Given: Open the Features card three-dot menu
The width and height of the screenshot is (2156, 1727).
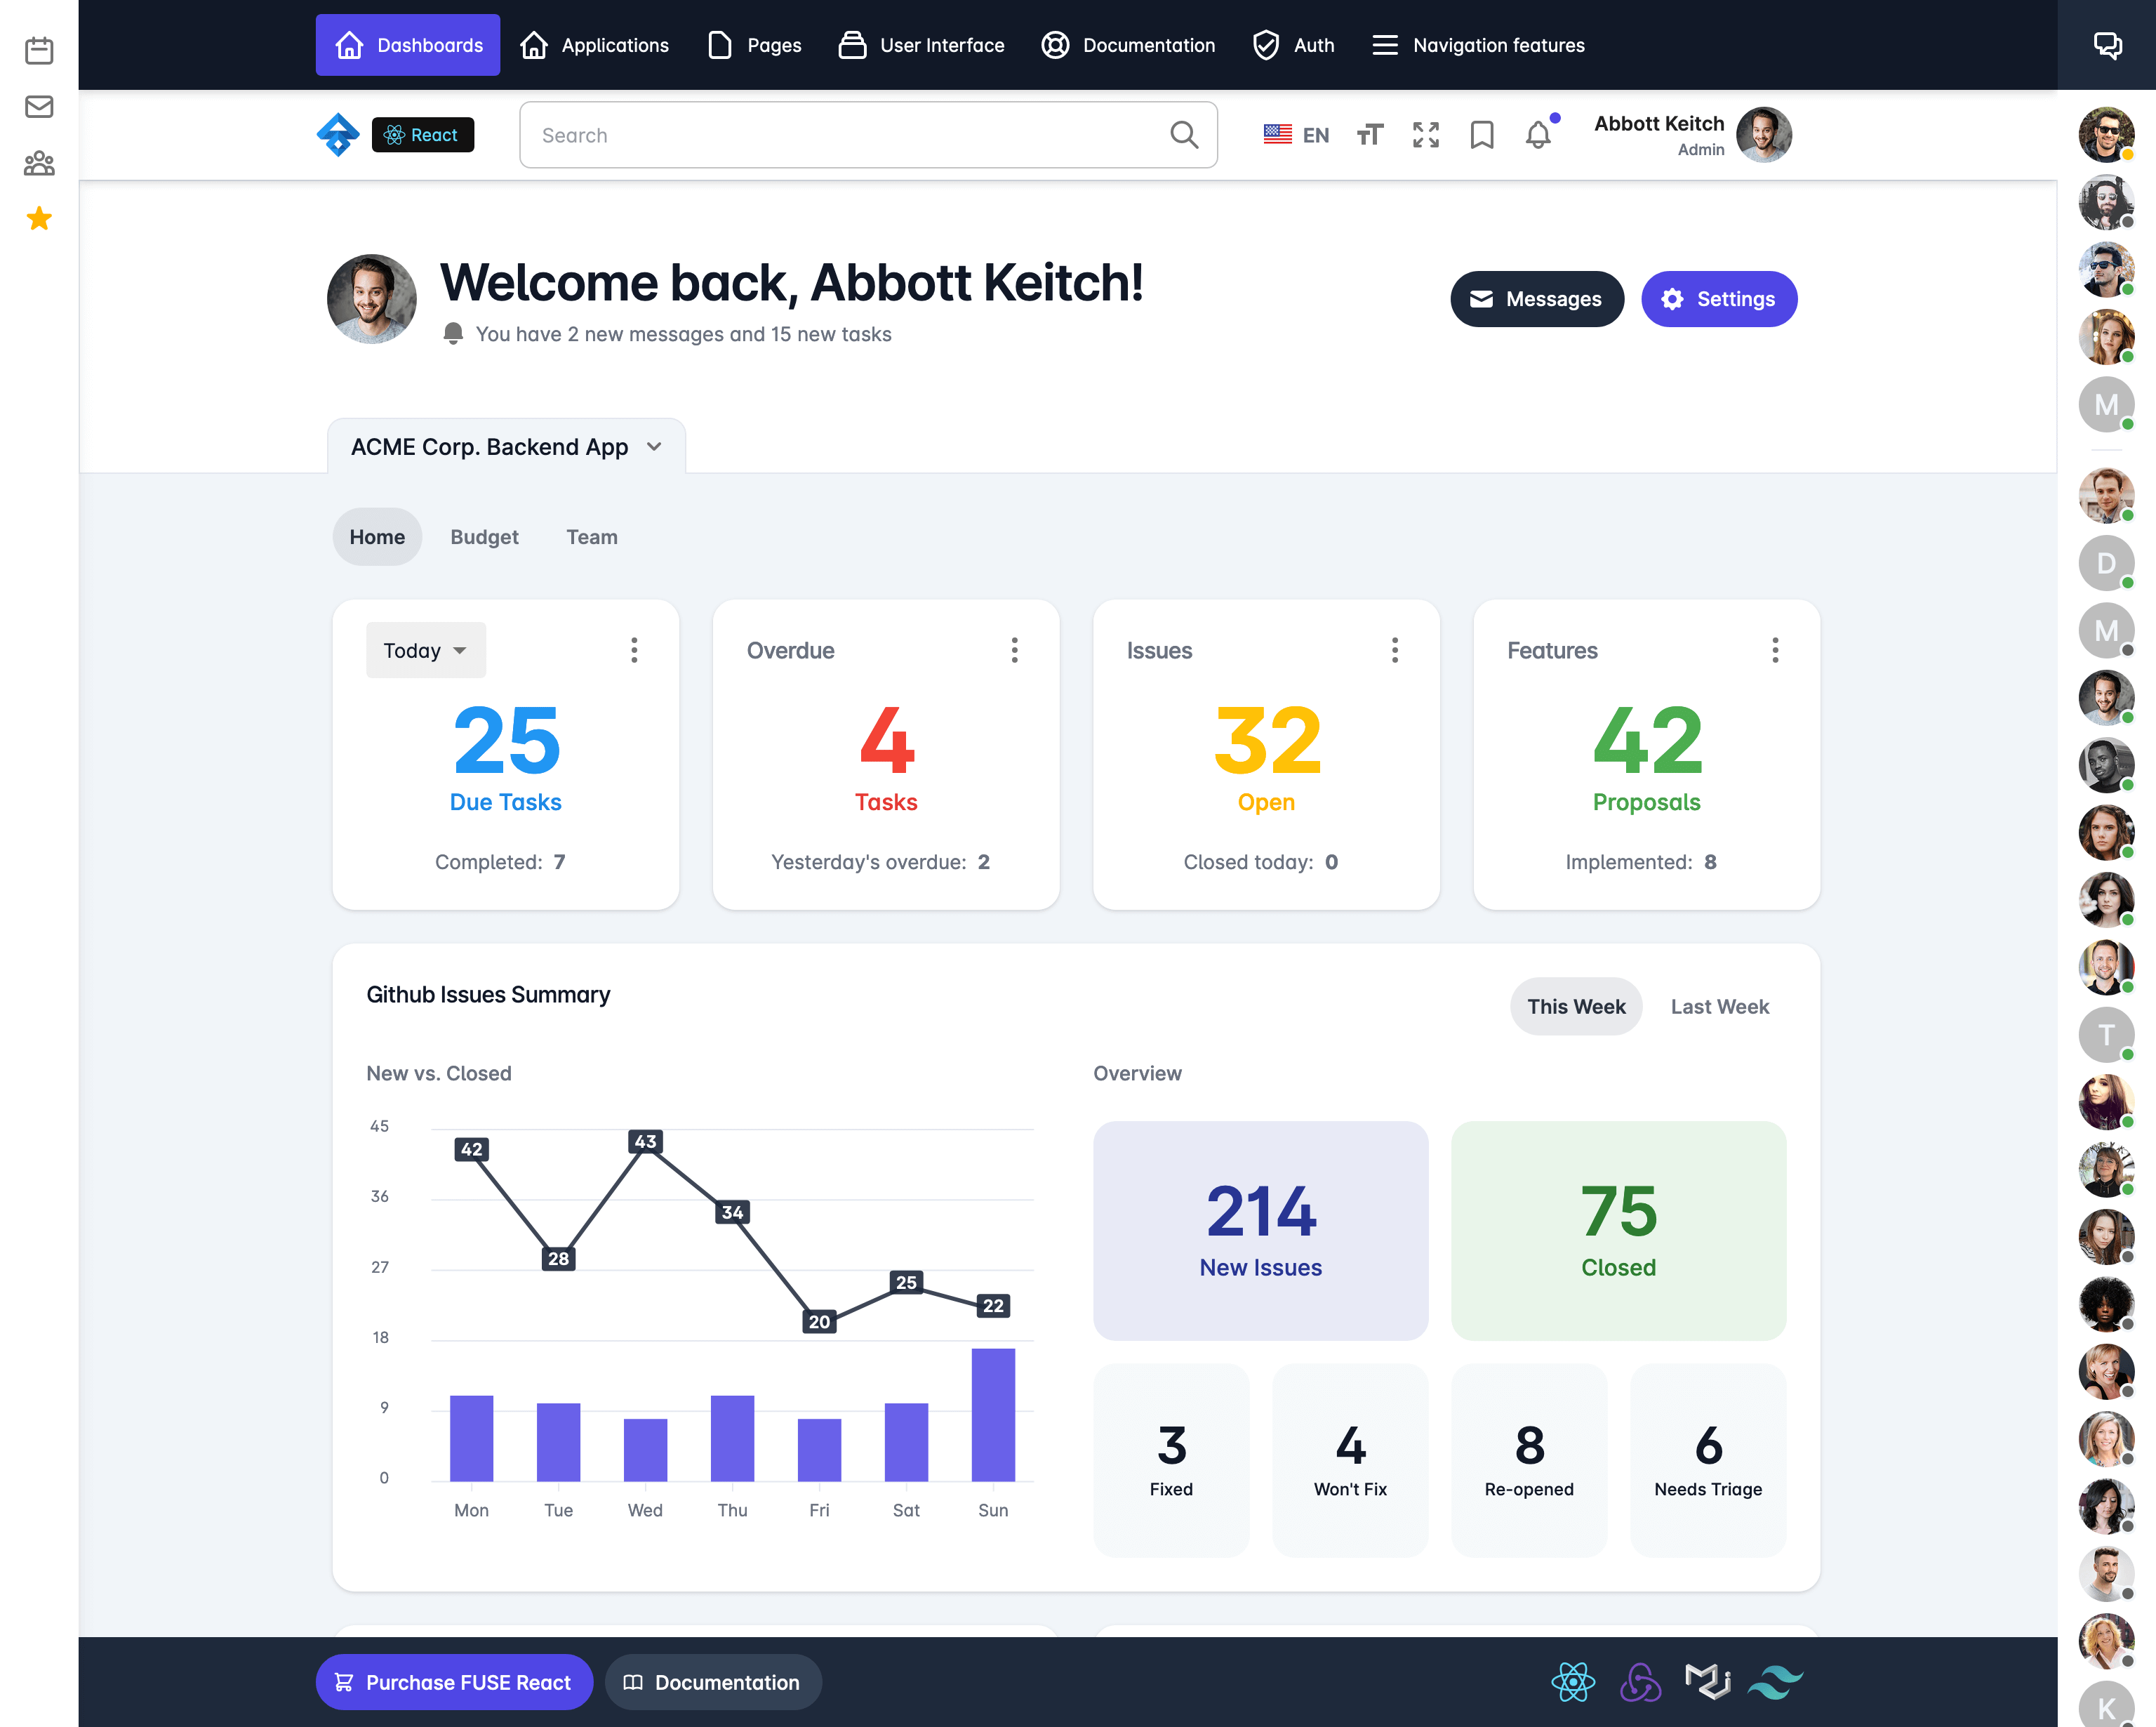Looking at the screenshot, I should pos(1775,650).
